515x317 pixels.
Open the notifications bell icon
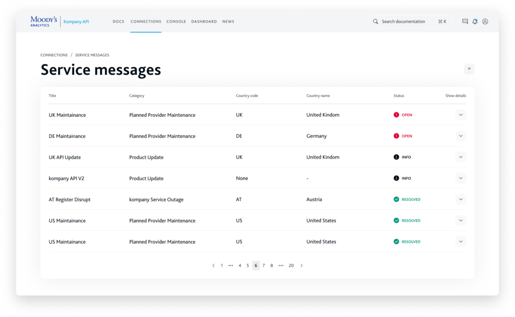tap(475, 22)
